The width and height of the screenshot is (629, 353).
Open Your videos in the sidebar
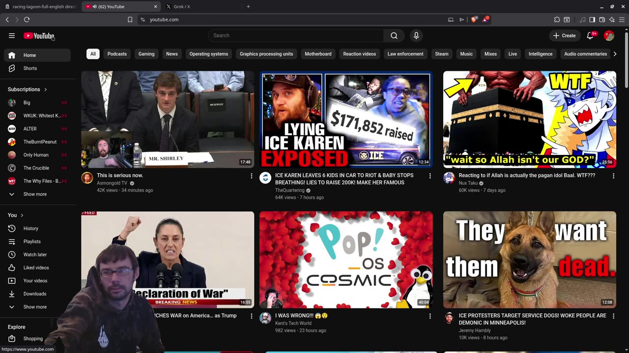point(37,281)
